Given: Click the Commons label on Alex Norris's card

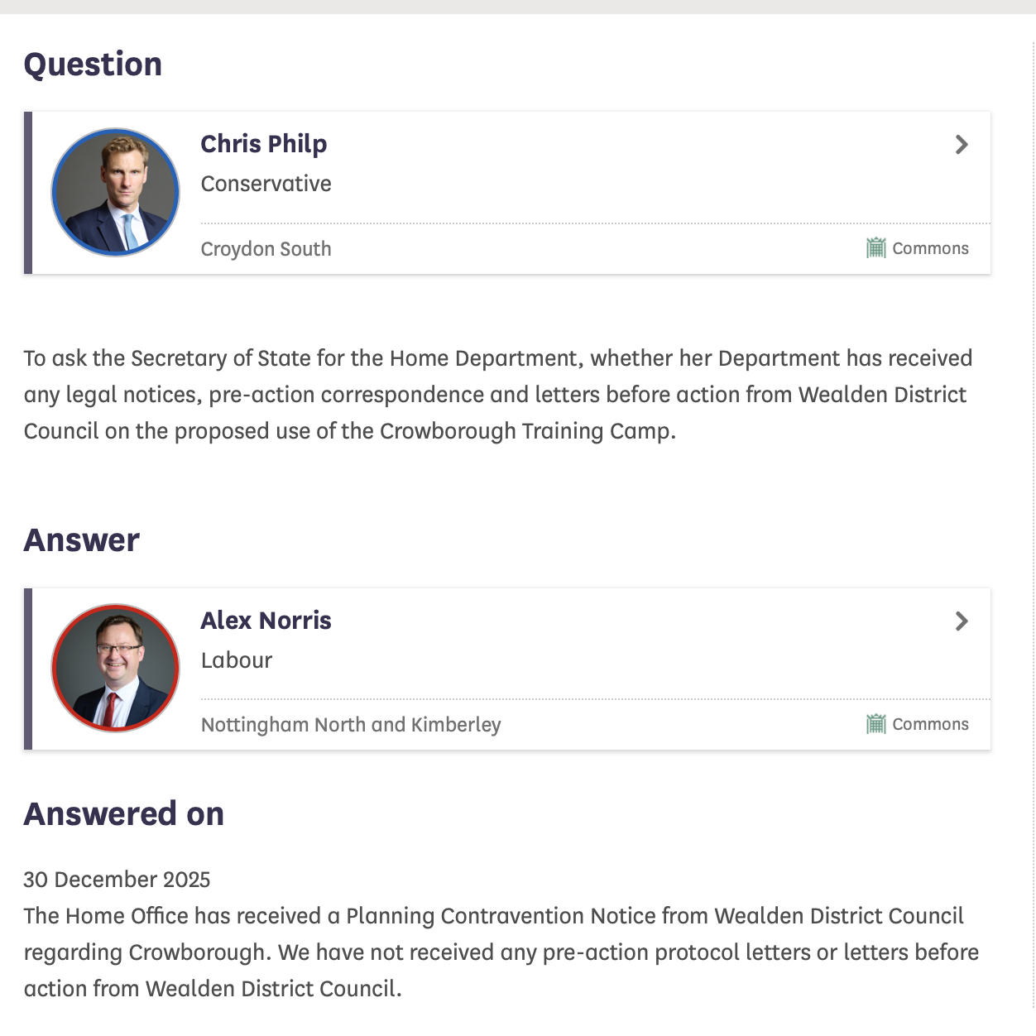Looking at the screenshot, I should [x=930, y=724].
